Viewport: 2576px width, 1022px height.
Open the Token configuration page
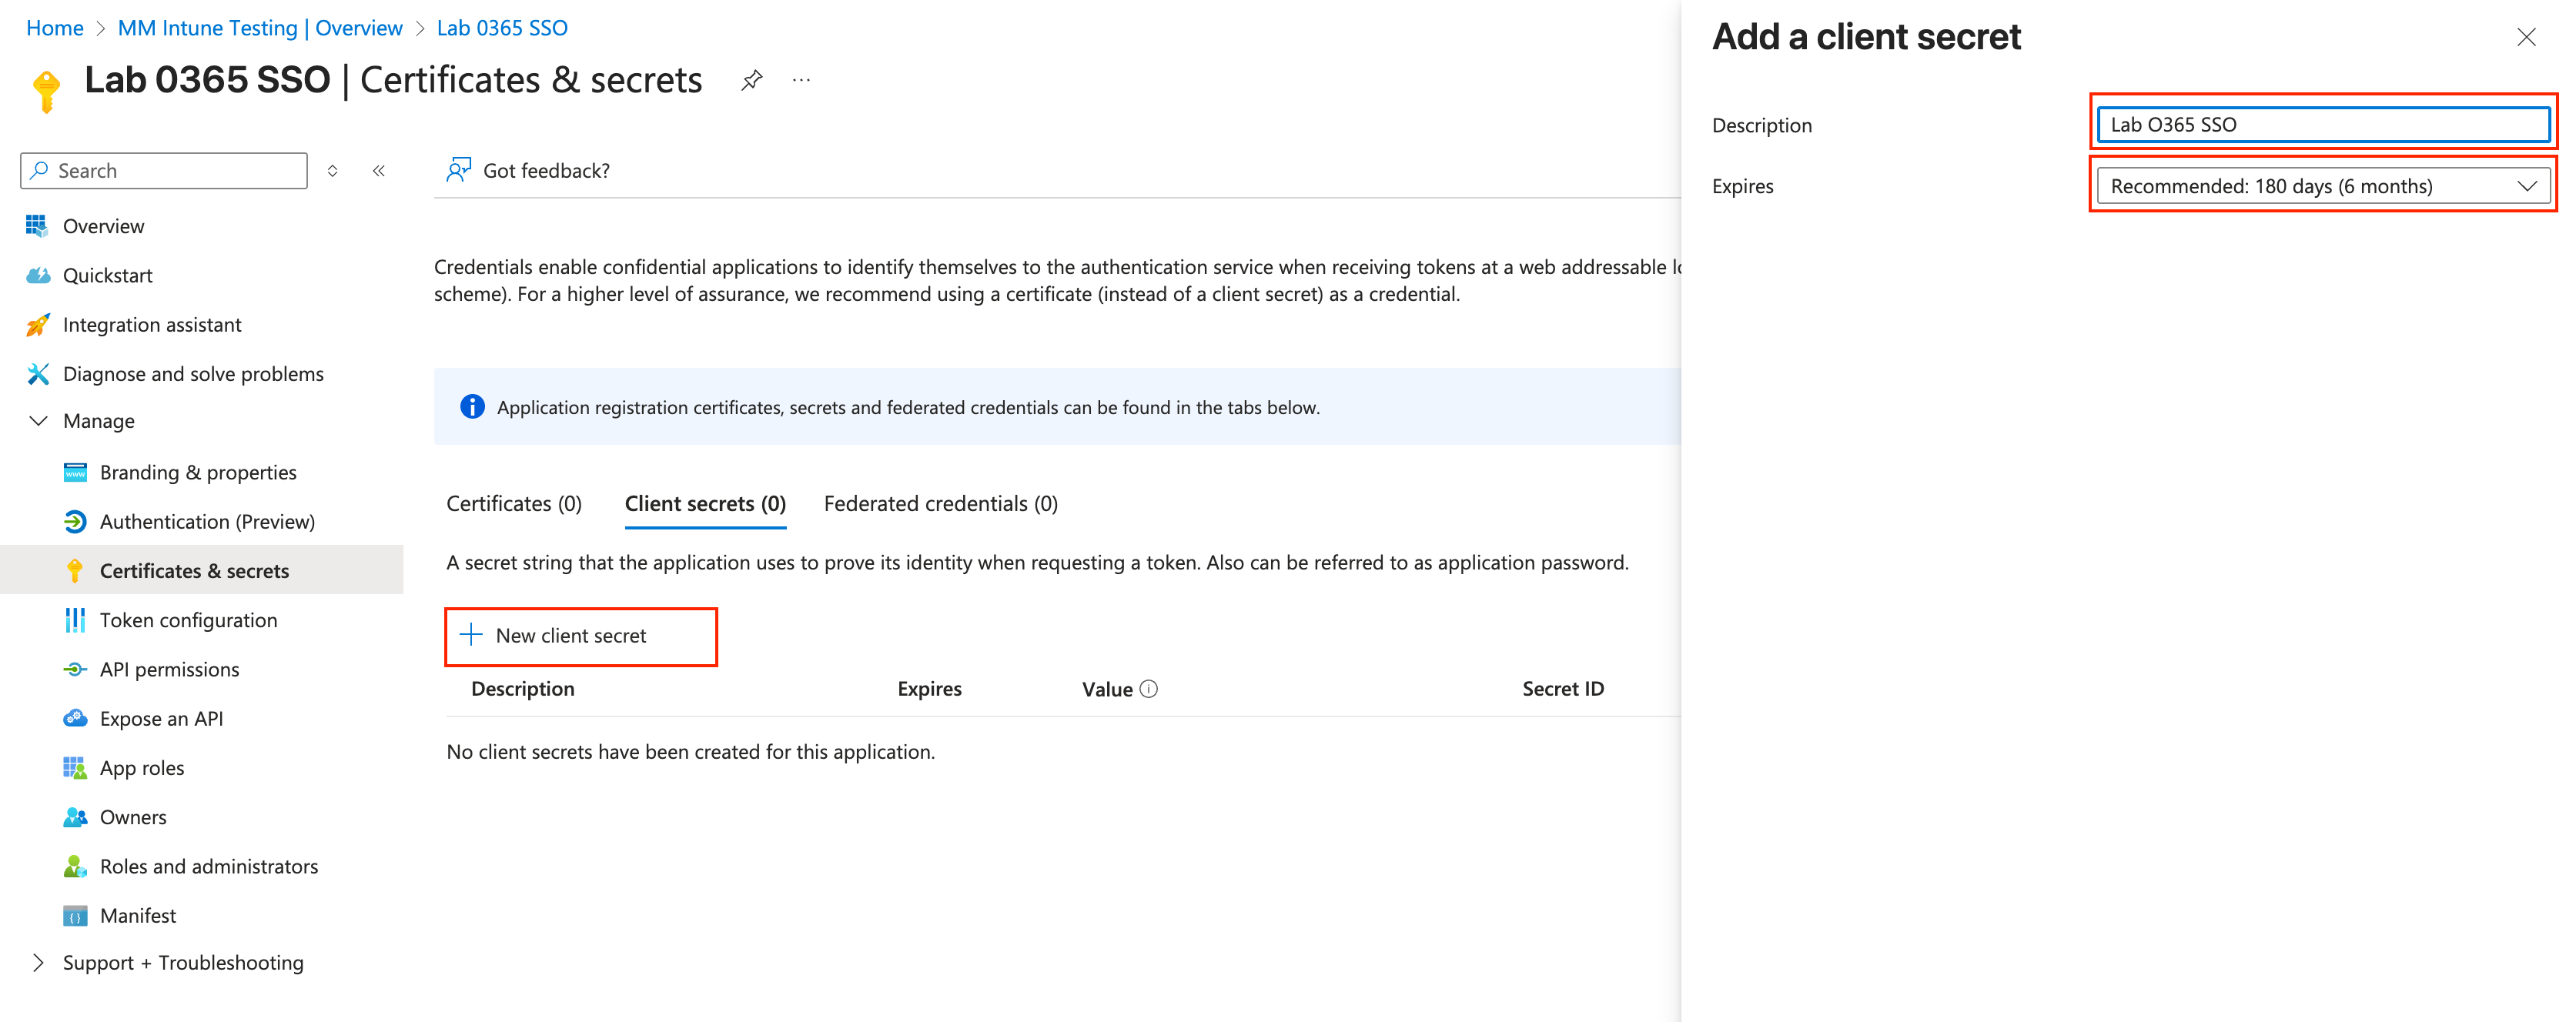tap(189, 620)
